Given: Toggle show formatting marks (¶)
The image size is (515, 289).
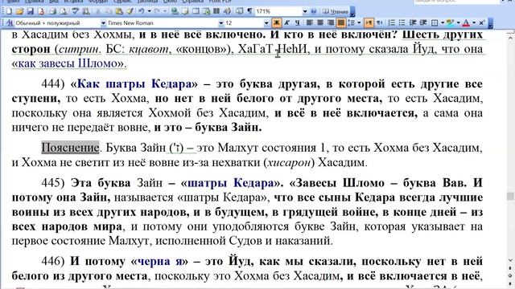Looking at the screenshot, I should tap(249, 11).
